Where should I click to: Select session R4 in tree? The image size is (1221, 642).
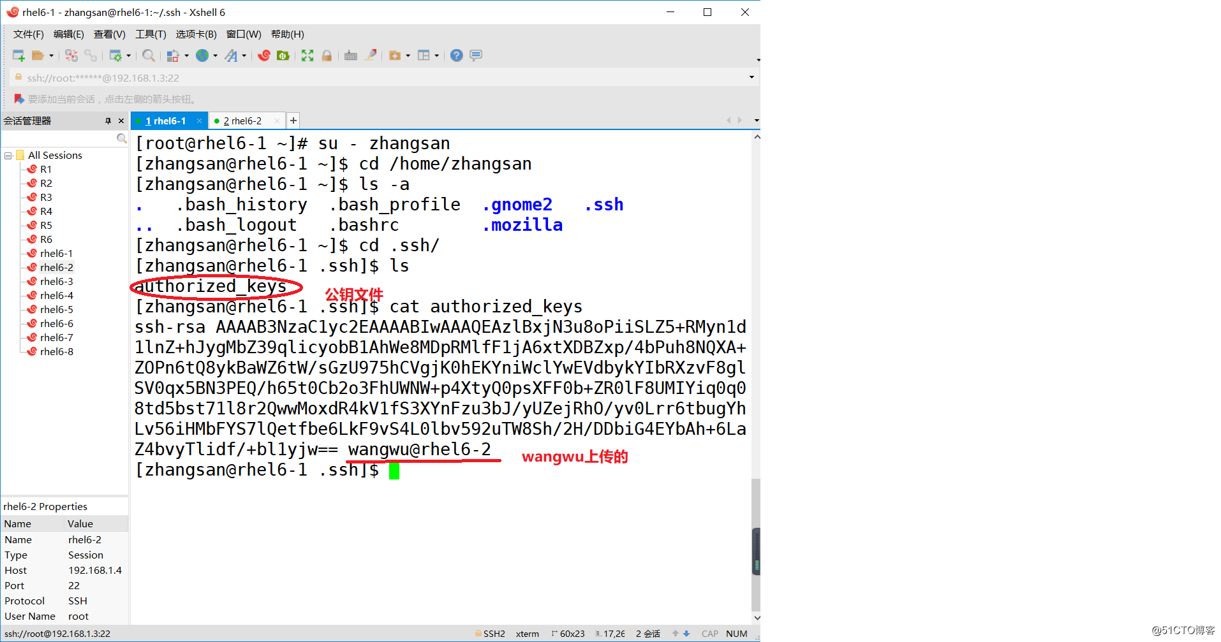point(46,212)
